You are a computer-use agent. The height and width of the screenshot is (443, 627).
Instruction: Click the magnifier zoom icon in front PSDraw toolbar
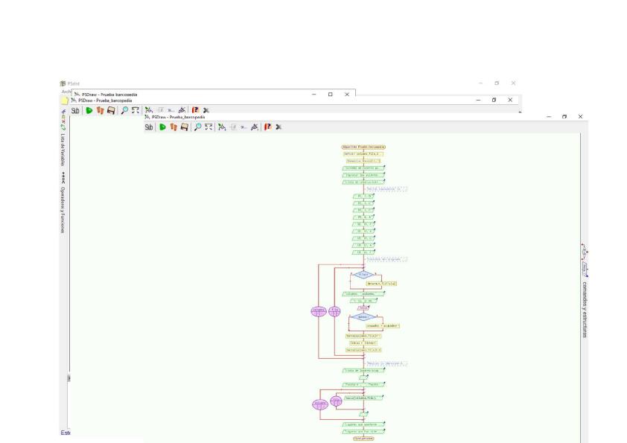click(199, 127)
